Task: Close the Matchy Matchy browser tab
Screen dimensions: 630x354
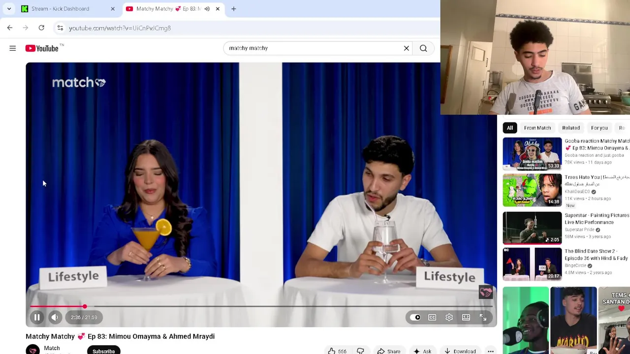Action: 218,9
